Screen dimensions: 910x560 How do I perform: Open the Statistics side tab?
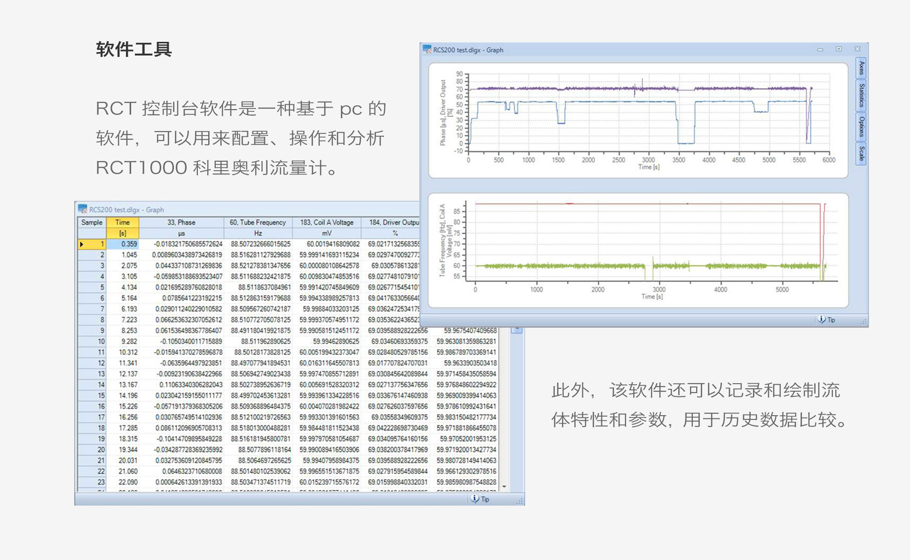[x=861, y=95]
